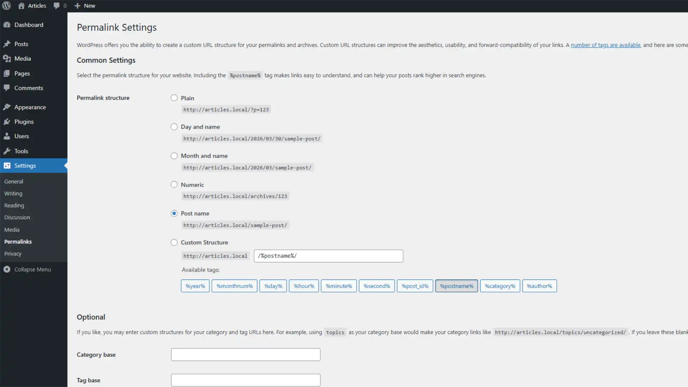Go to Plugins menu label
Screen dimensions: 688x387
pyautogui.click(x=24, y=122)
